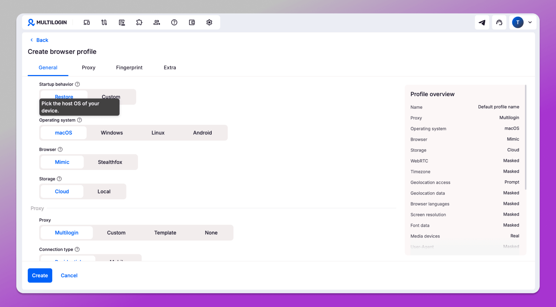Click the 'macOS' value in Profile overview
Image resolution: width=556 pixels, height=307 pixels.
pyautogui.click(x=512, y=128)
